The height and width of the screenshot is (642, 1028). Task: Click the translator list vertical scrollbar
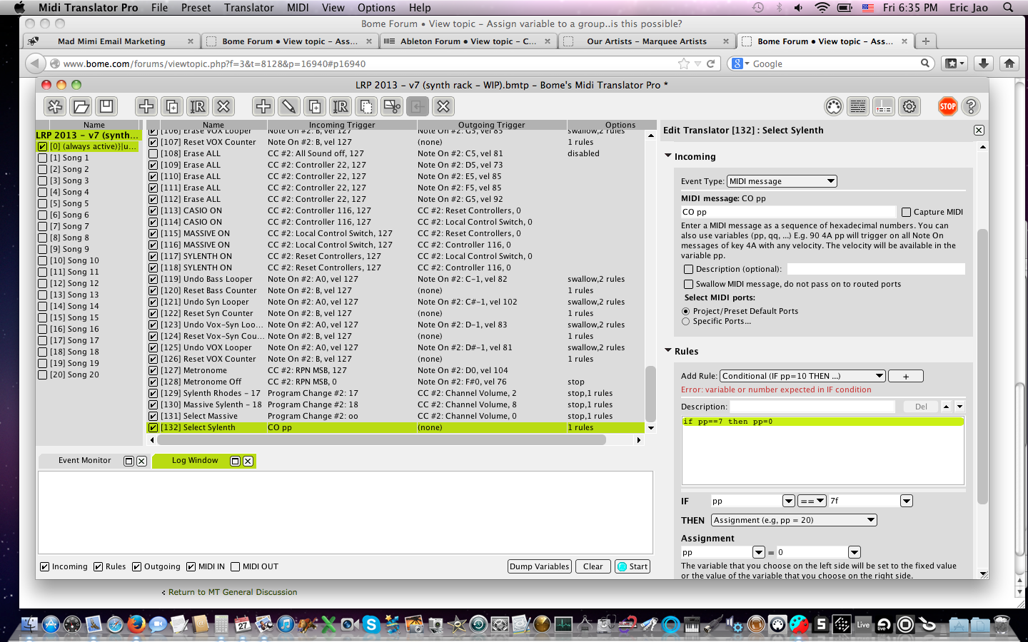pyautogui.click(x=650, y=394)
